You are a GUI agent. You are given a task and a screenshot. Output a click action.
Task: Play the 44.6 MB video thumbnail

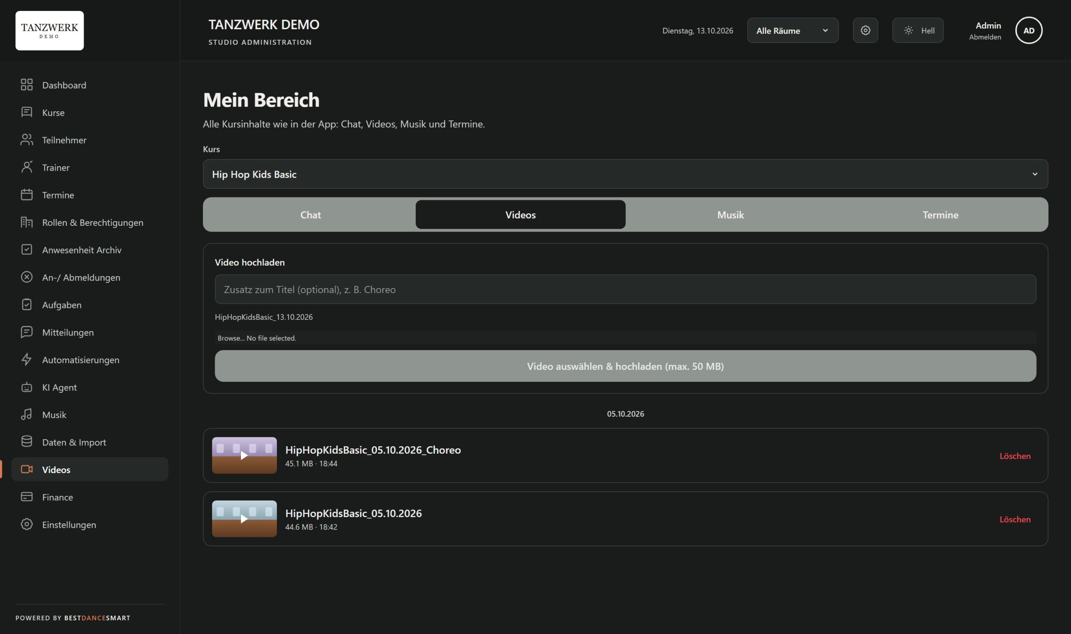pyautogui.click(x=244, y=519)
